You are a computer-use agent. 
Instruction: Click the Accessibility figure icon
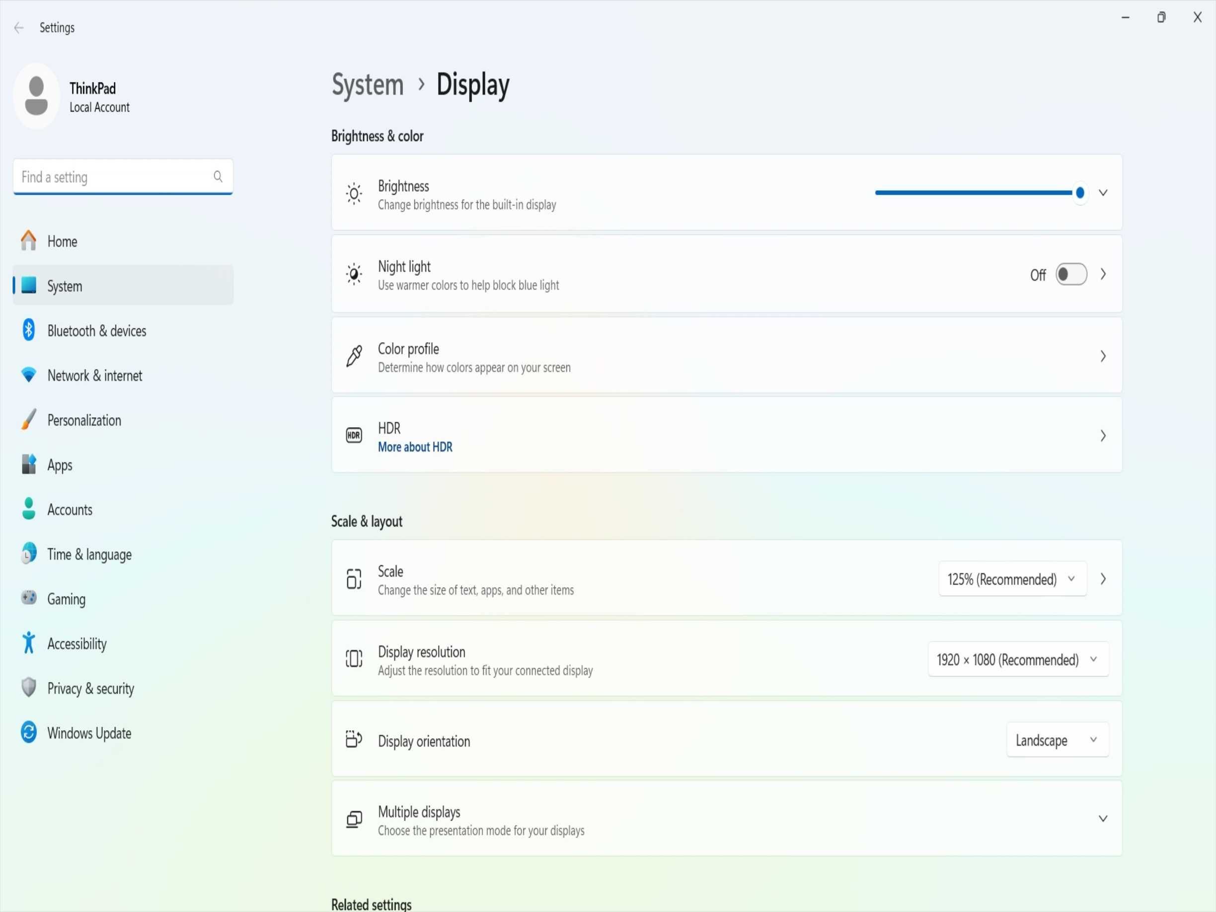click(29, 643)
